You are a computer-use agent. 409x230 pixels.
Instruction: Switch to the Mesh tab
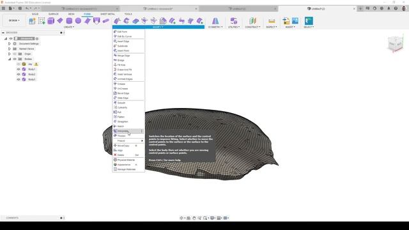tap(71, 14)
